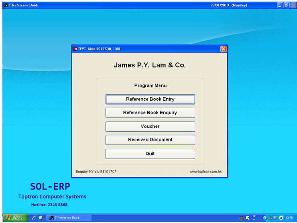Click the www.toptron.com.hk text
This screenshot has height=223, width=297.
point(206,172)
